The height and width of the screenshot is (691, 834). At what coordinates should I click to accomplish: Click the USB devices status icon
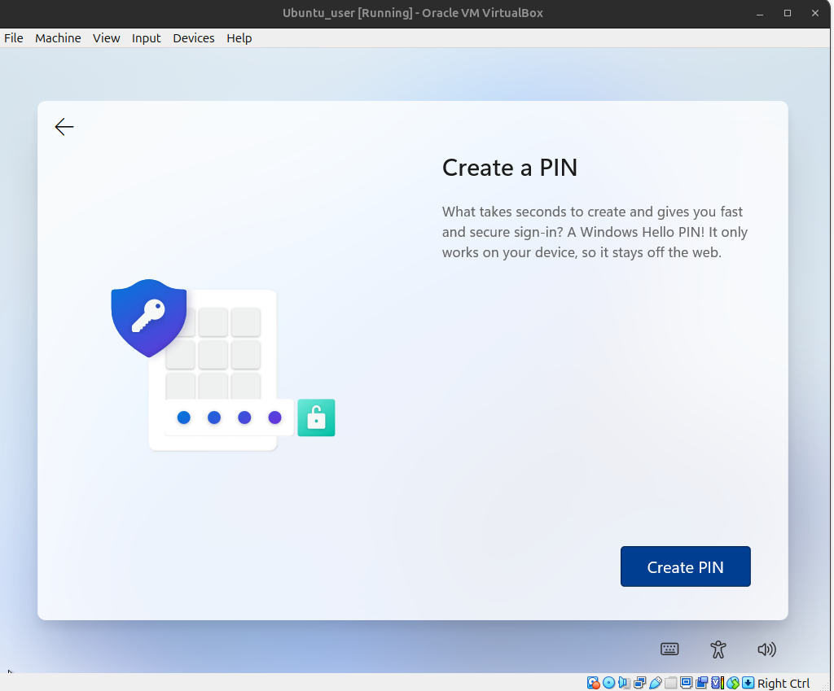(x=656, y=683)
